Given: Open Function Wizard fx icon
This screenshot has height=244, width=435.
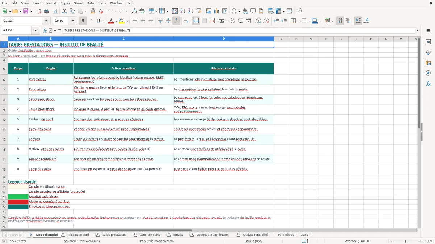Looking at the screenshot, I should pyautogui.click(x=45, y=30).
